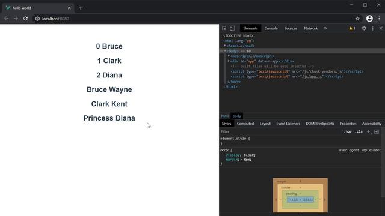The image size is (385, 216).
Task: Maximize the Chrome window
Action: click(365, 5)
